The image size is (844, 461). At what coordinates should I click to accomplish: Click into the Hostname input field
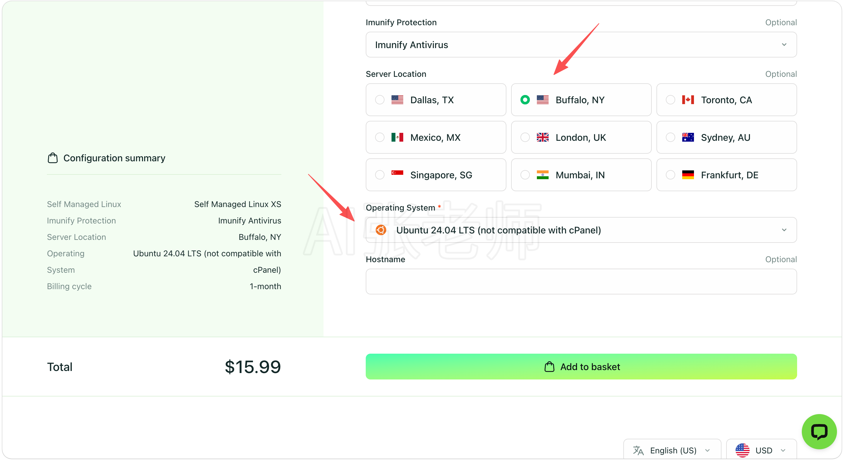pyautogui.click(x=581, y=282)
